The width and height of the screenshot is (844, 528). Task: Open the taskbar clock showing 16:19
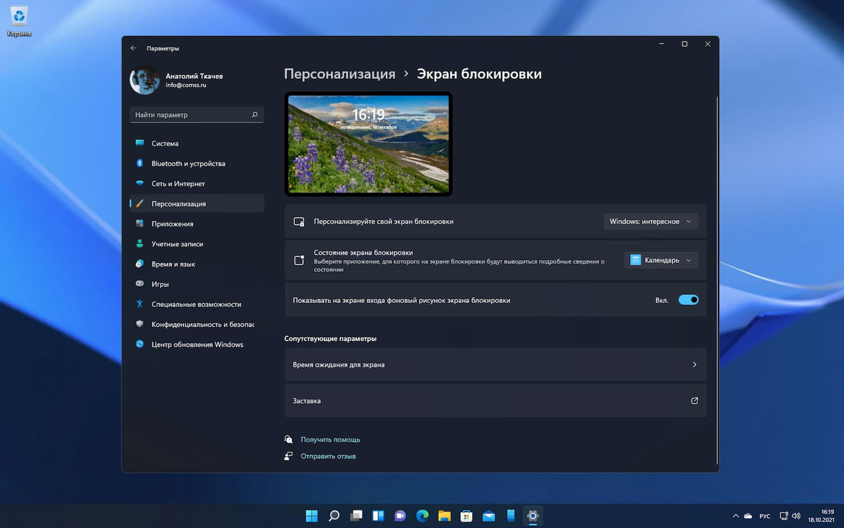click(x=821, y=516)
